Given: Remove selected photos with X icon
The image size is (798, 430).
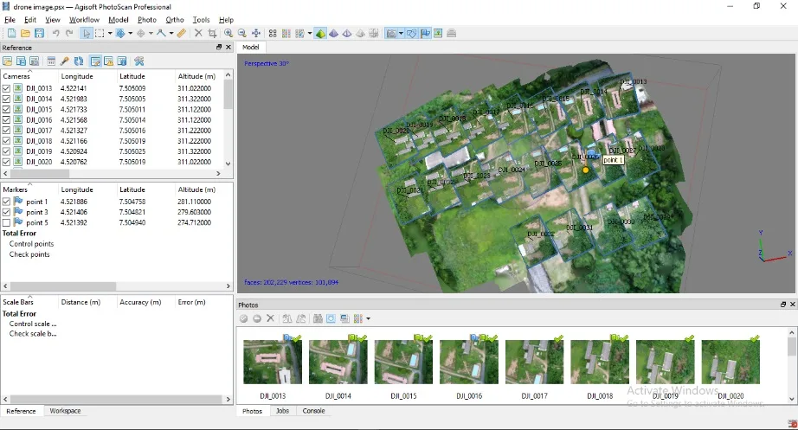Looking at the screenshot, I should 270,318.
